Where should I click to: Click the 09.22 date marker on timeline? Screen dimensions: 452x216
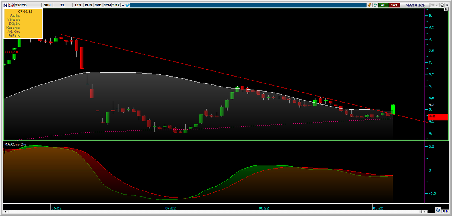pos(378,208)
